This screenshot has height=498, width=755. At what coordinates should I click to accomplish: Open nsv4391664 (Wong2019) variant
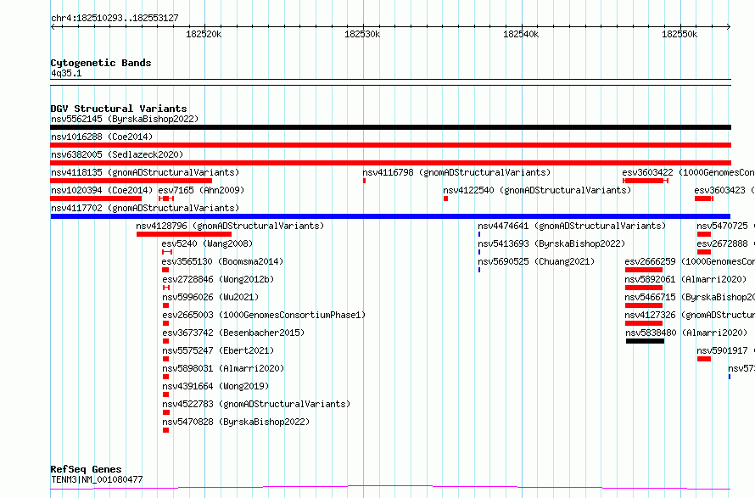coord(215,386)
